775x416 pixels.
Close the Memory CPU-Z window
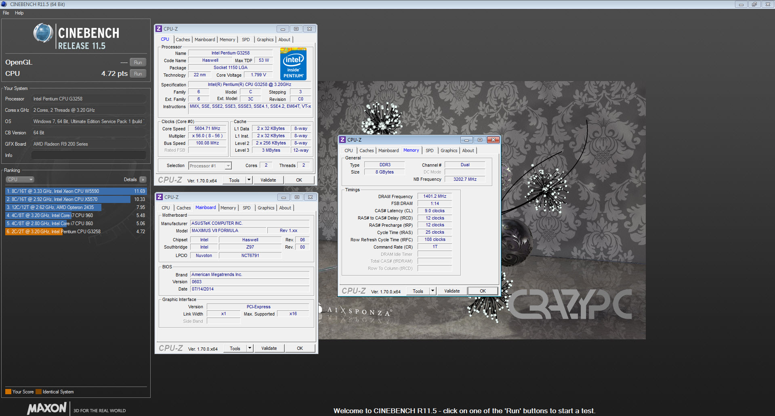(493, 140)
